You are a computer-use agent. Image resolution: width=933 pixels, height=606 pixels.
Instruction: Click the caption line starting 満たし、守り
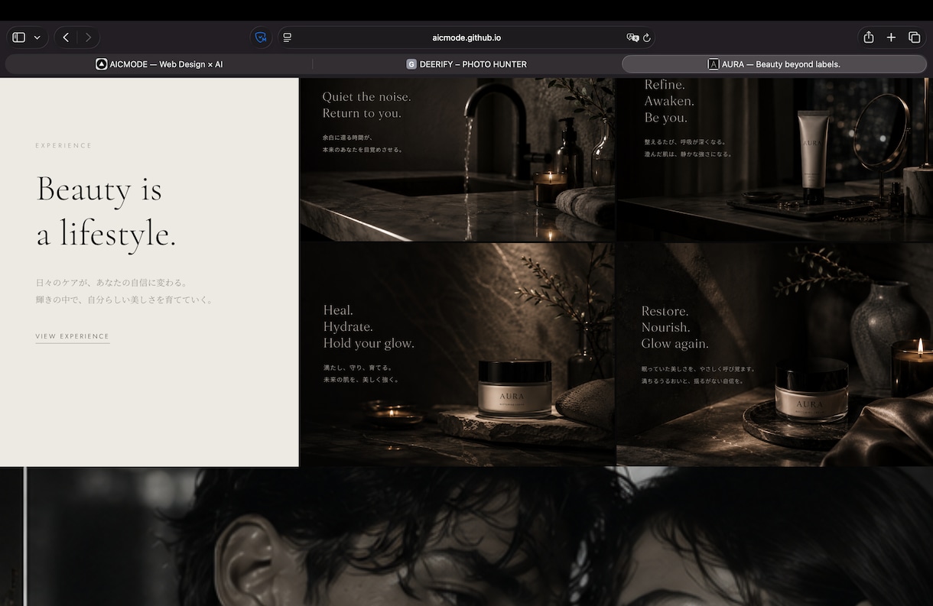pyautogui.click(x=357, y=368)
